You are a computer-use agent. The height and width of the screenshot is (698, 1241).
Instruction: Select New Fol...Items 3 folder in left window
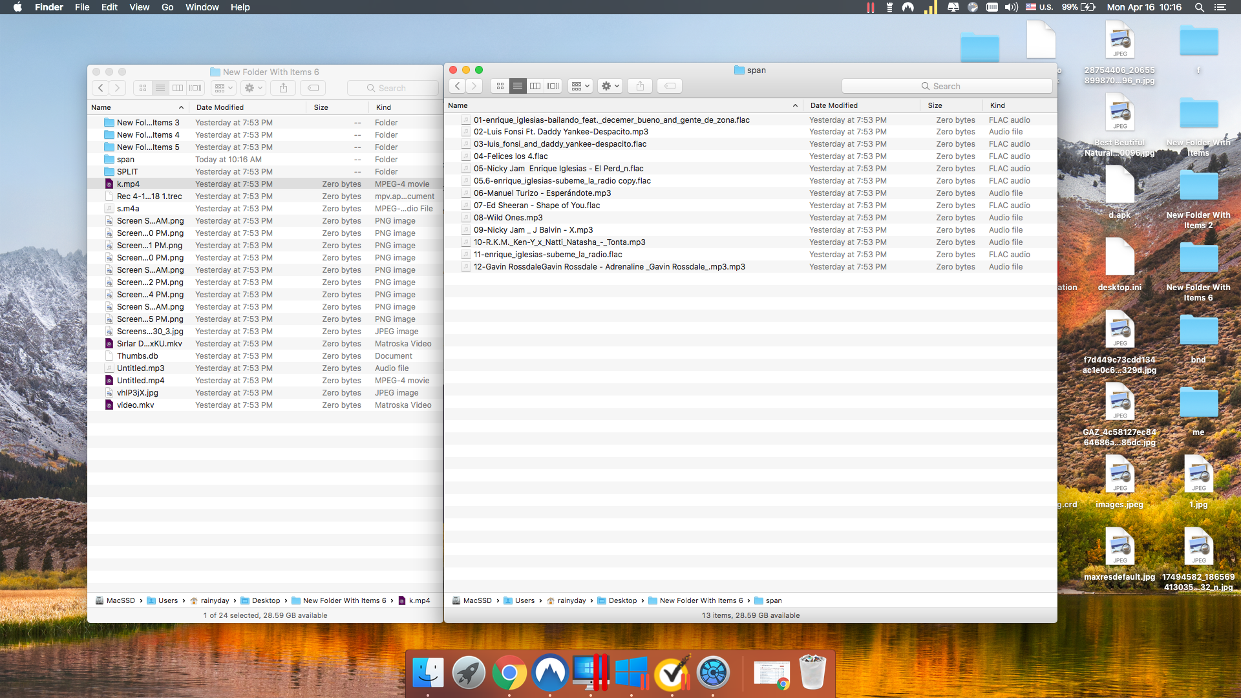[265, 123]
